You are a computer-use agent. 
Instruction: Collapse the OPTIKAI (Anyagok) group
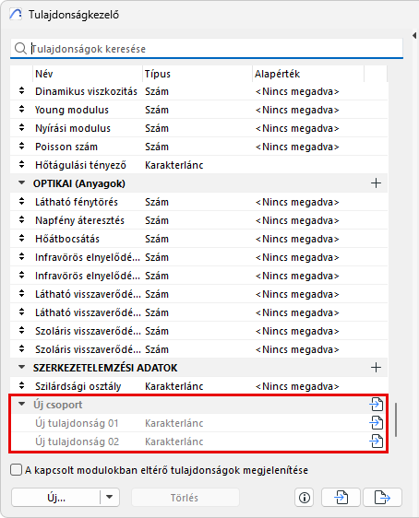[21, 182]
